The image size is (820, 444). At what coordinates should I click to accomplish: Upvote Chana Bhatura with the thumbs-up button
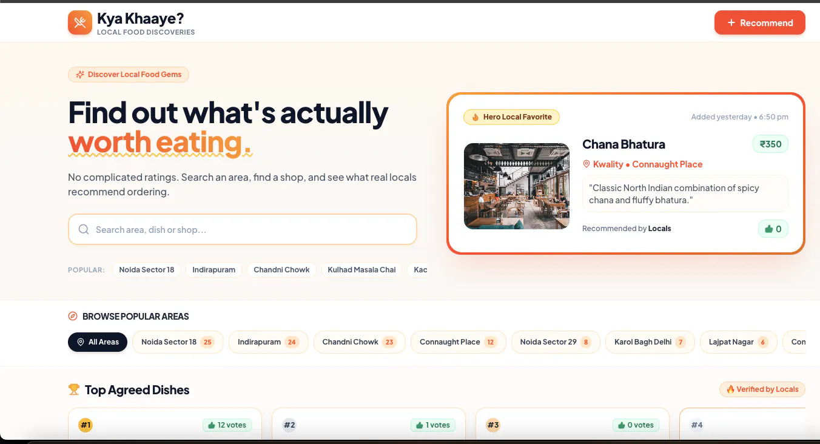pos(773,229)
